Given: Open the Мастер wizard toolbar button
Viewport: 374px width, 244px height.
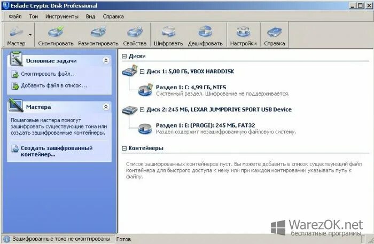Looking at the screenshot, I should coord(16,35).
